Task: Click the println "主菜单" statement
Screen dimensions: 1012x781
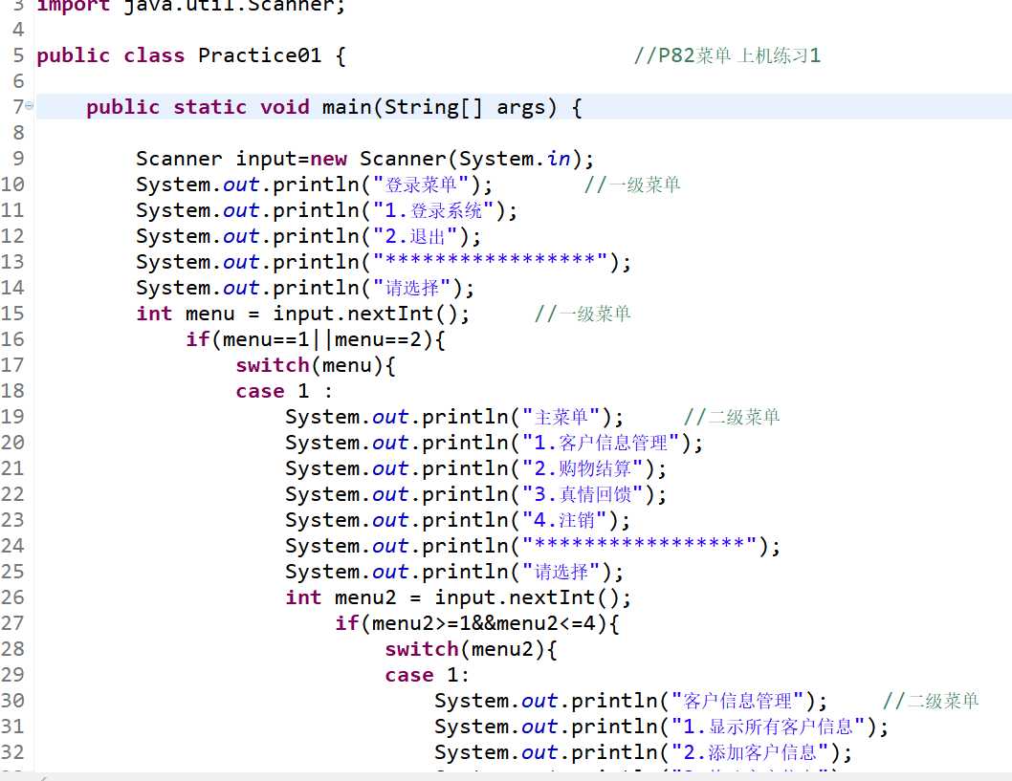Action: pos(454,417)
